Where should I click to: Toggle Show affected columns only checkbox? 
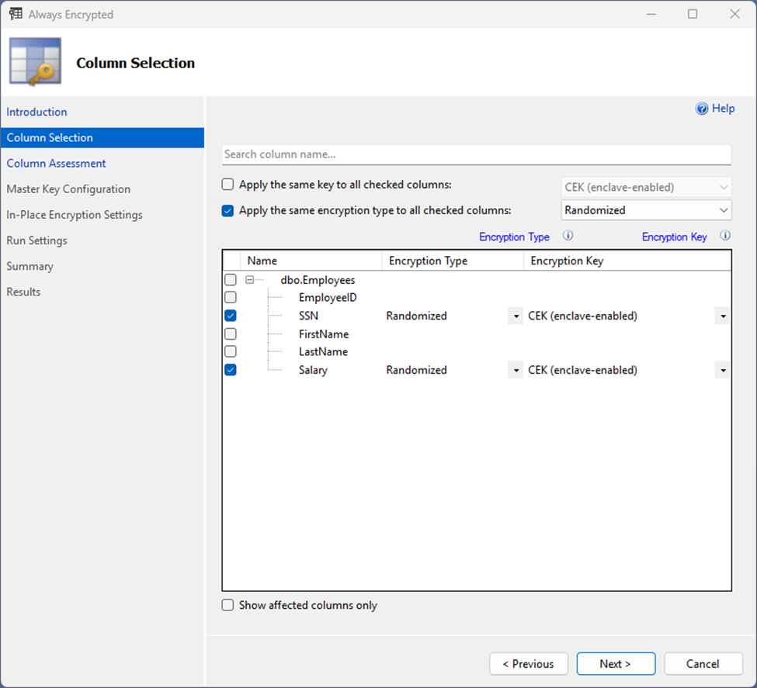227,605
